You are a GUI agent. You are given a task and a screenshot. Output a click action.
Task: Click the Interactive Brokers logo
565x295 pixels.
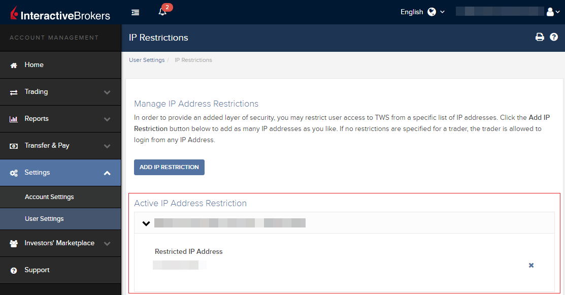coord(60,13)
